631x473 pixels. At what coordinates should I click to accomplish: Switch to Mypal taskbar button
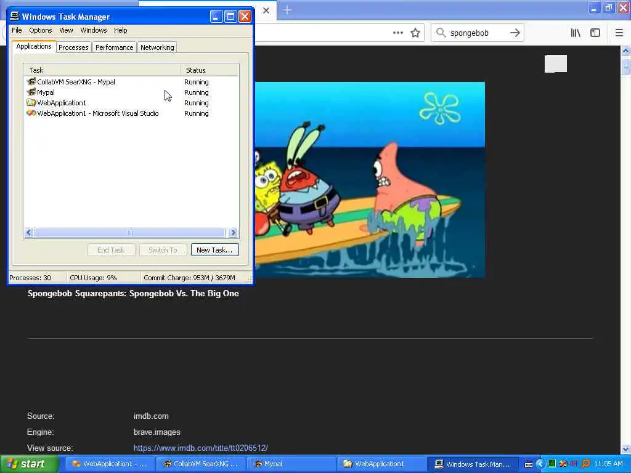pos(291,464)
